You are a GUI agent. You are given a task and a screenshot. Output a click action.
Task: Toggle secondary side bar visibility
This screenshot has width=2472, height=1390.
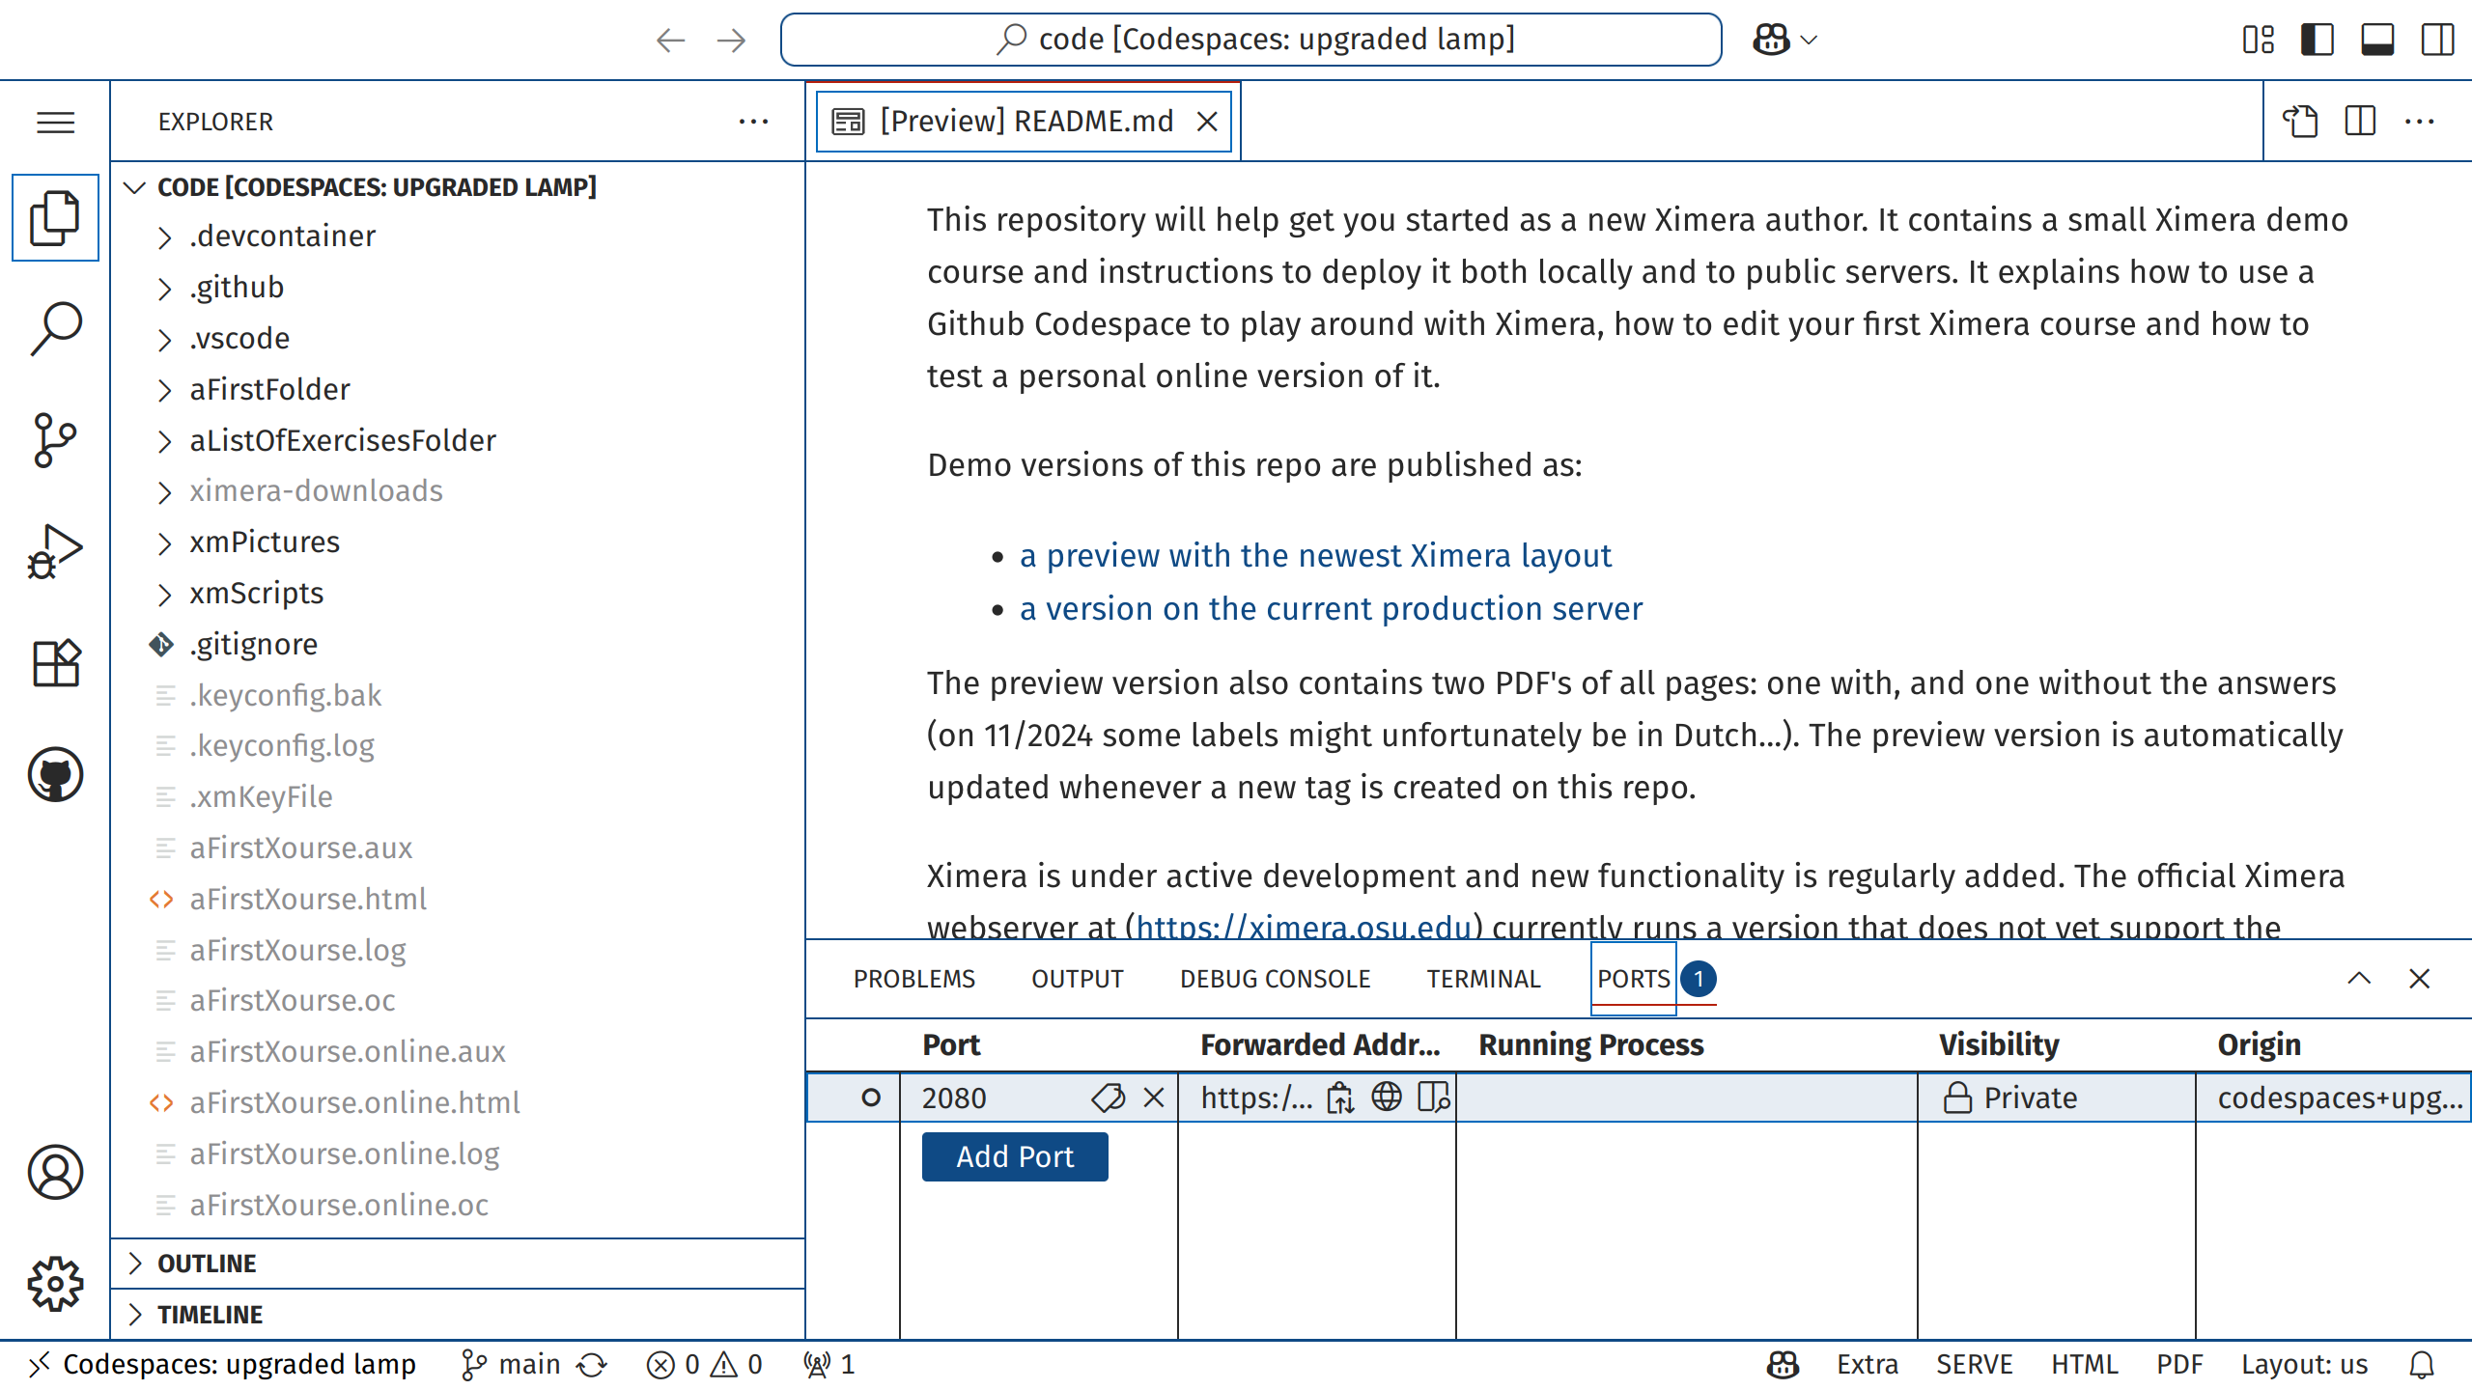coord(2437,40)
